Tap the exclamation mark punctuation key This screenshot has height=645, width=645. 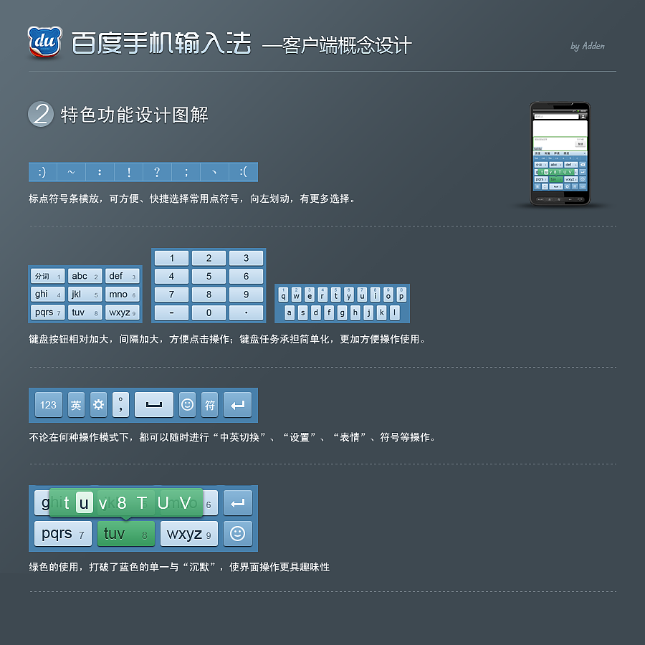(x=129, y=172)
